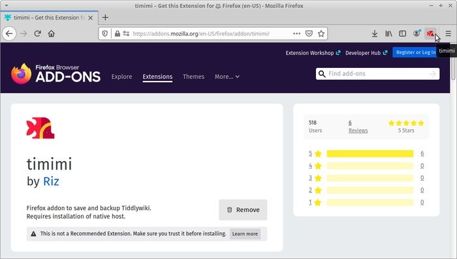457x259 pixels.
Task: Open site permissions icon in address bar
Action: coord(126,34)
